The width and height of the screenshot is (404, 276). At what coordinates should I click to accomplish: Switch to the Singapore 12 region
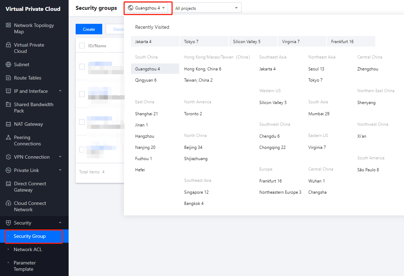click(196, 192)
